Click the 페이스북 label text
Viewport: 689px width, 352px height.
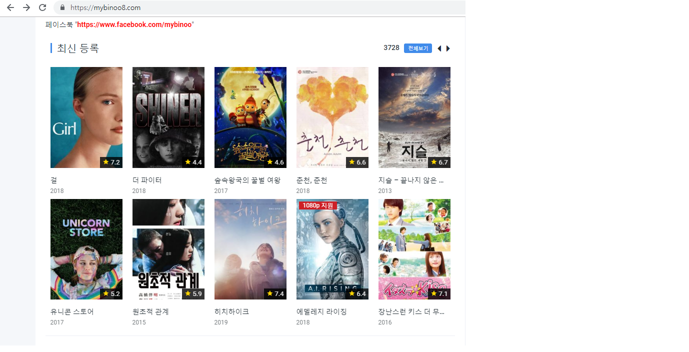tap(59, 24)
